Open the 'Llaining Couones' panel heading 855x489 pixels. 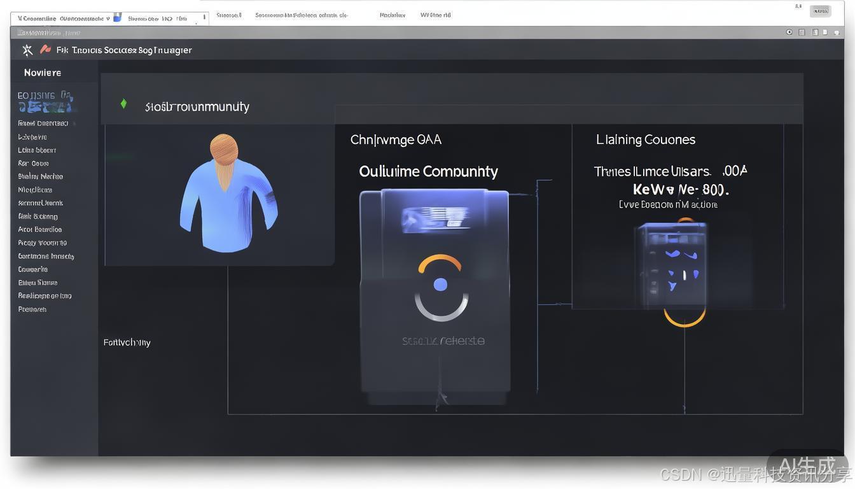645,139
